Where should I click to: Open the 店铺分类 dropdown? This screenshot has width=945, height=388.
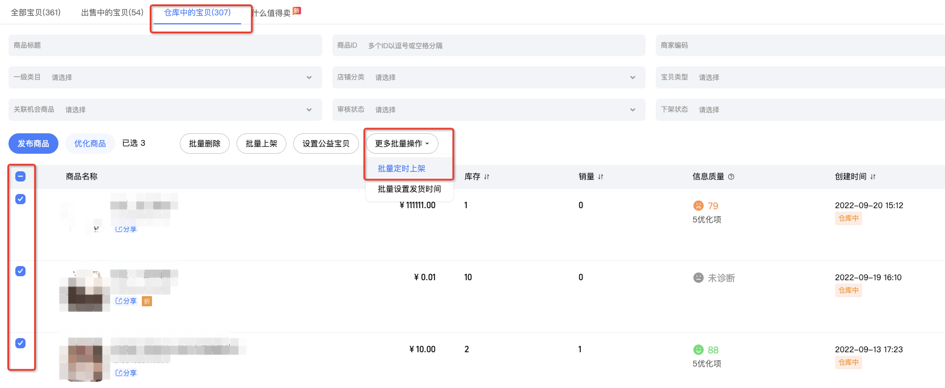pos(489,77)
